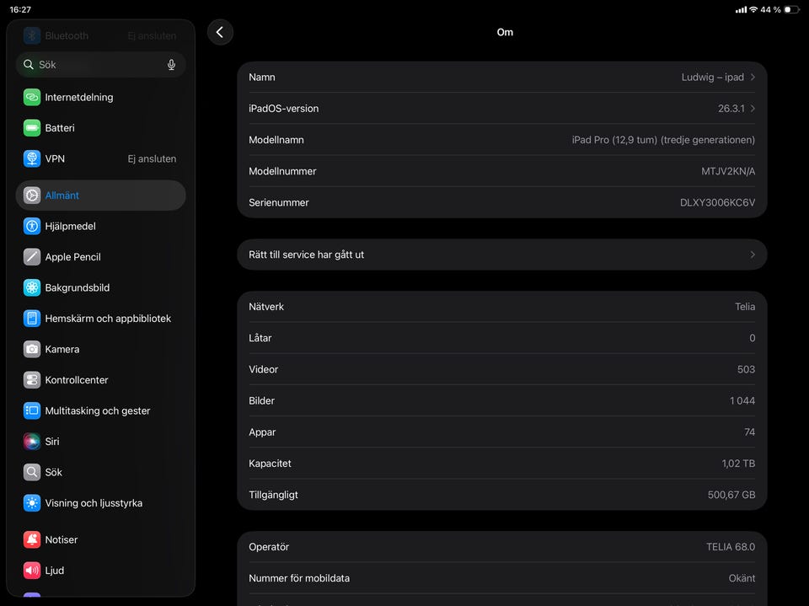This screenshot has height=606, width=809.
Task: Tap the Bakgrundsbild flower icon
Action: (x=32, y=287)
